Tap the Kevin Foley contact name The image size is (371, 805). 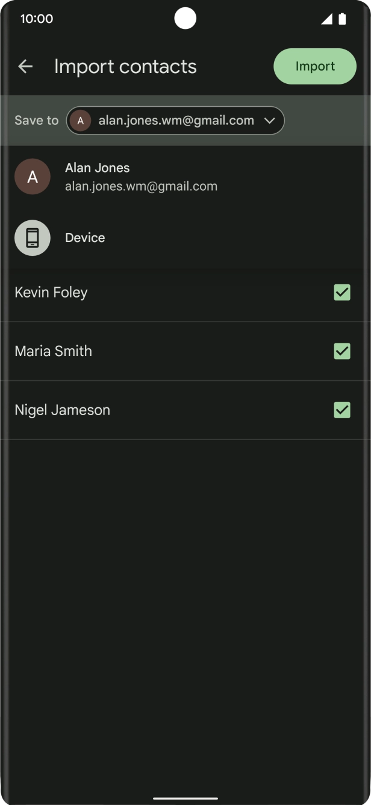point(51,293)
